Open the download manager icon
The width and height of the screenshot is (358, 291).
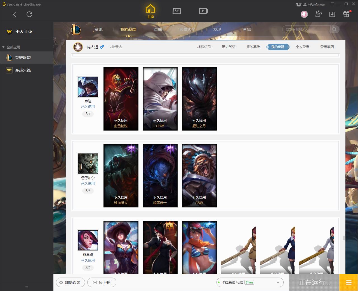click(332, 14)
